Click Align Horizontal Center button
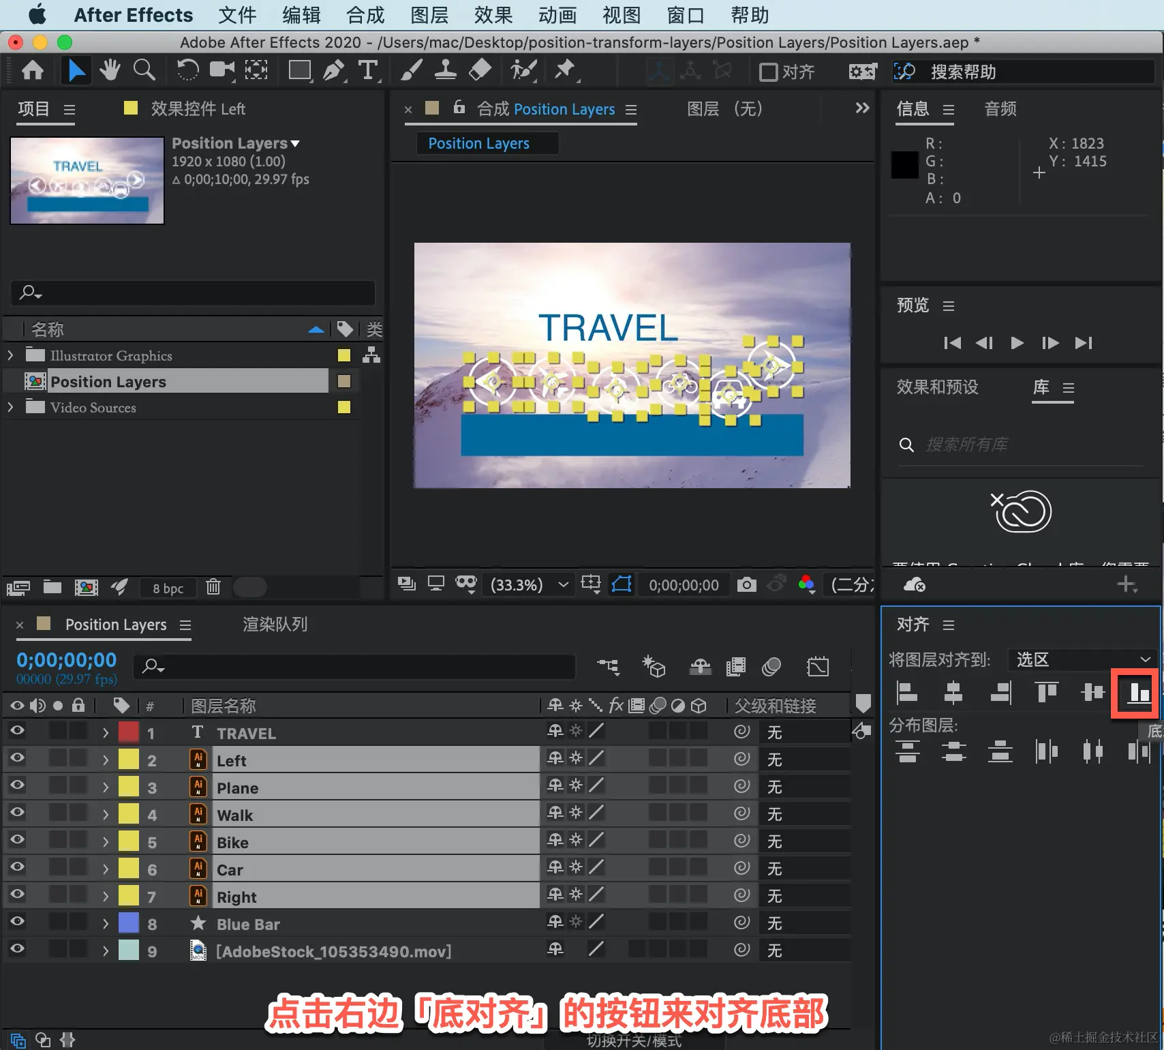This screenshot has width=1164, height=1050. (x=953, y=693)
